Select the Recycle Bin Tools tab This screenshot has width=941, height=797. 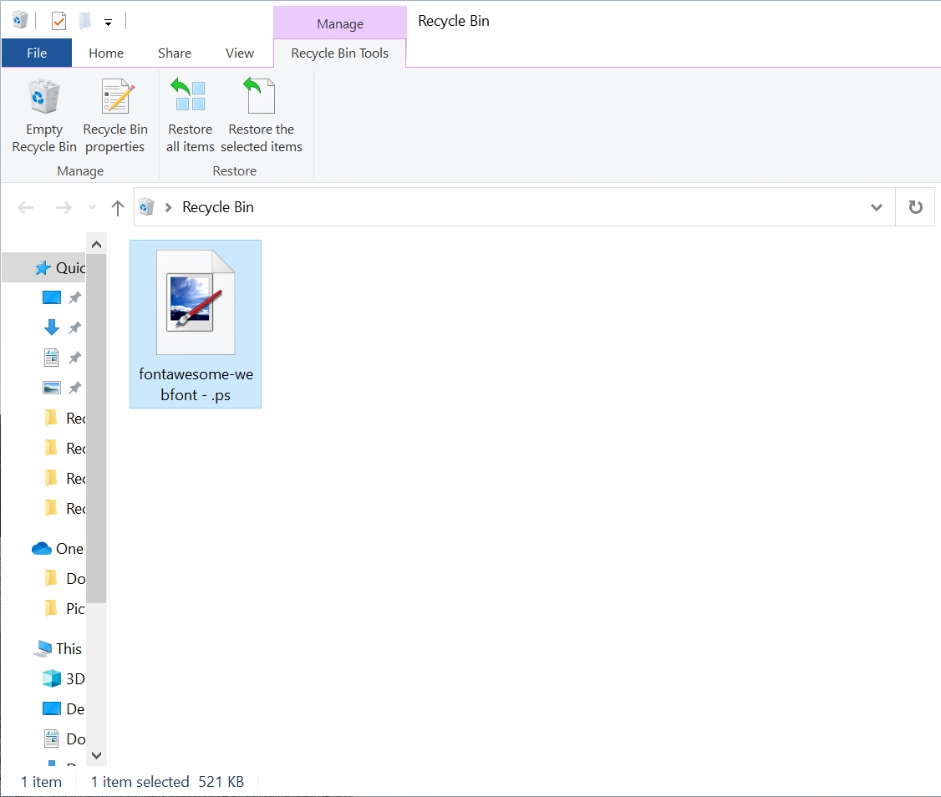(339, 53)
